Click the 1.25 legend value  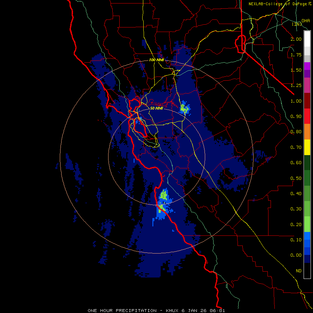296,86
